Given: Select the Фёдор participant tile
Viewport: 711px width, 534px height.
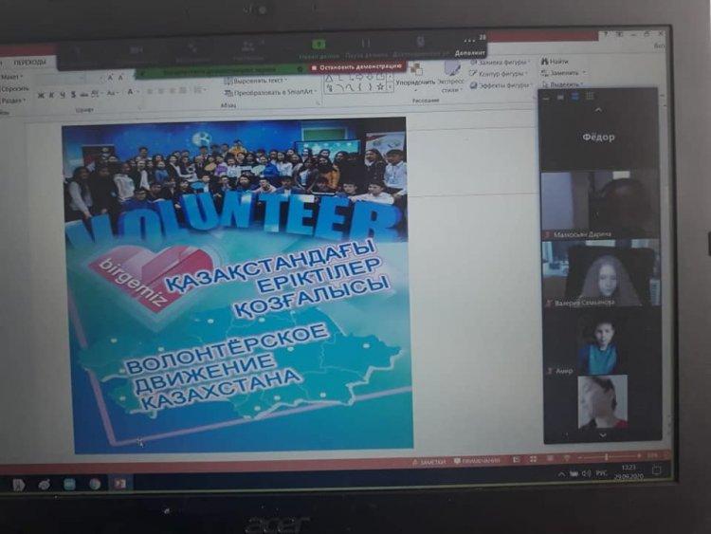Looking at the screenshot, I should (x=598, y=138).
